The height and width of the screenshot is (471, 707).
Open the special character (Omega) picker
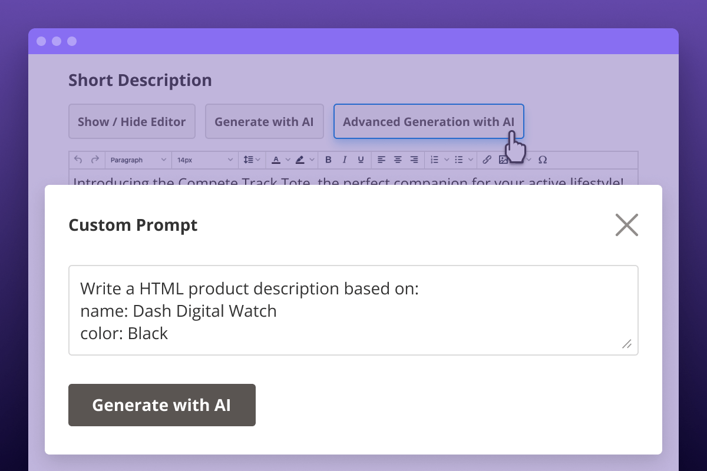[x=543, y=160]
